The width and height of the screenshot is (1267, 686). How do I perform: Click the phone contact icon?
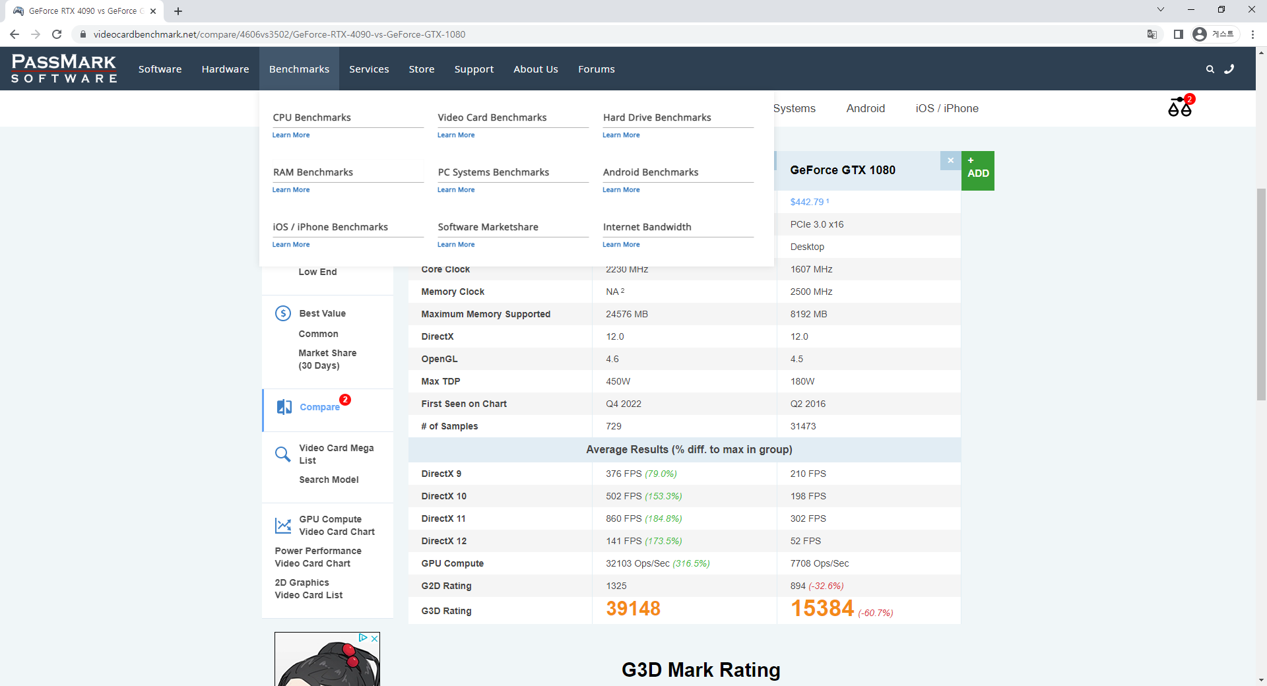pos(1229,69)
